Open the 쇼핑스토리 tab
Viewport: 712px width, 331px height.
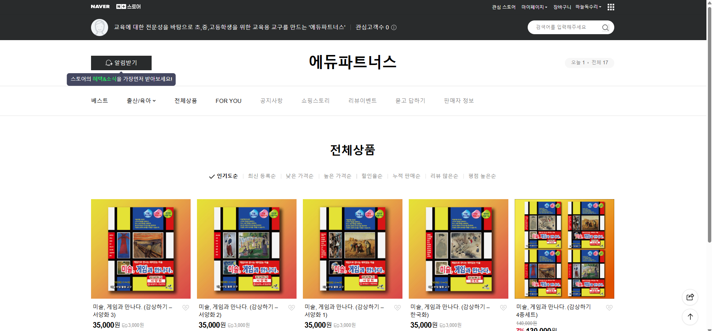click(x=315, y=101)
